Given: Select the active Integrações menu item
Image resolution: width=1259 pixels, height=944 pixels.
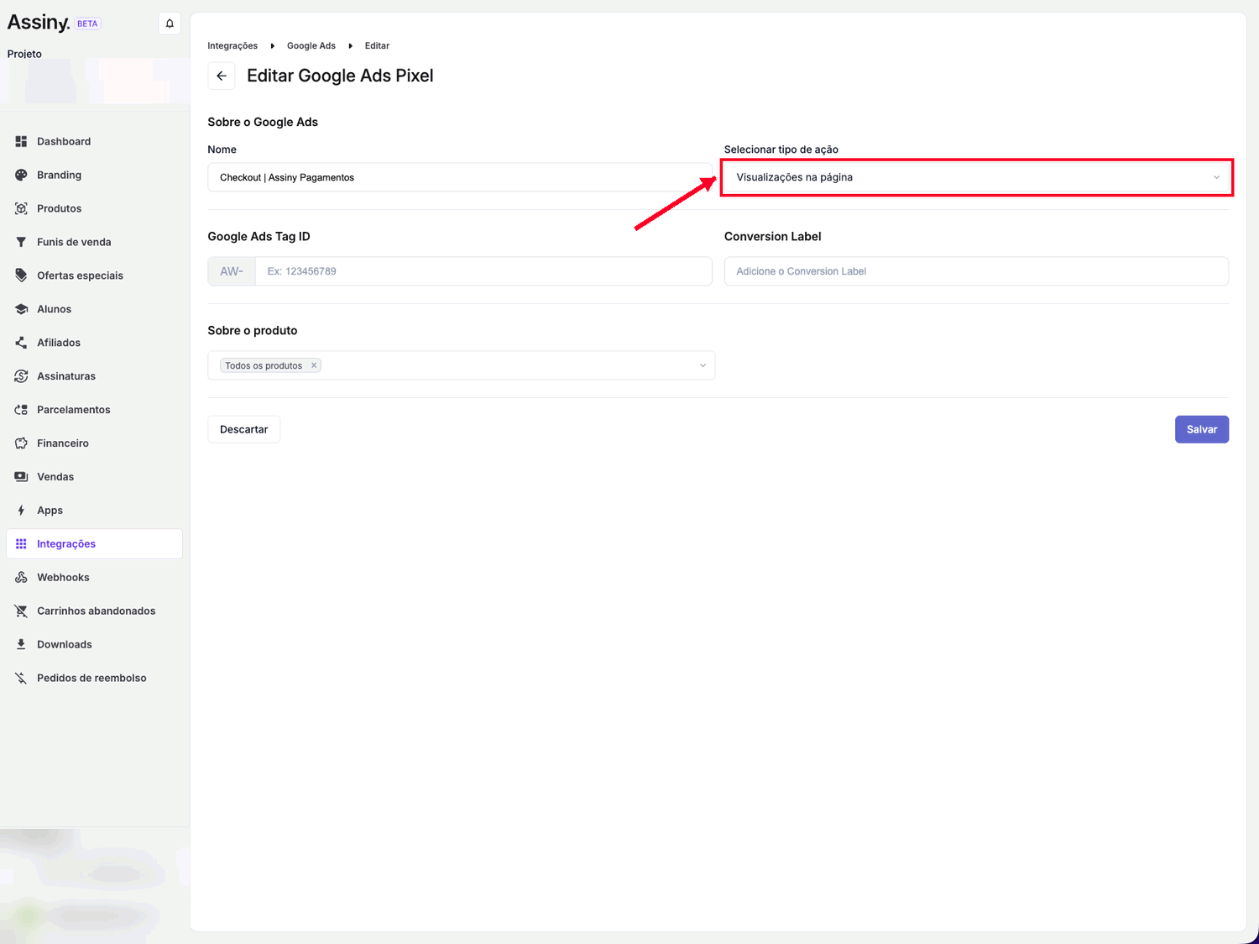Looking at the screenshot, I should (x=94, y=544).
